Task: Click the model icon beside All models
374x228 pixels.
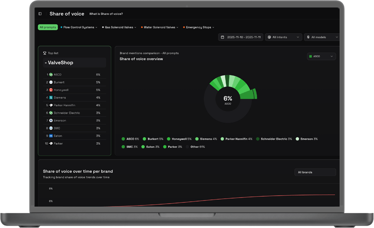Action: 308,37
